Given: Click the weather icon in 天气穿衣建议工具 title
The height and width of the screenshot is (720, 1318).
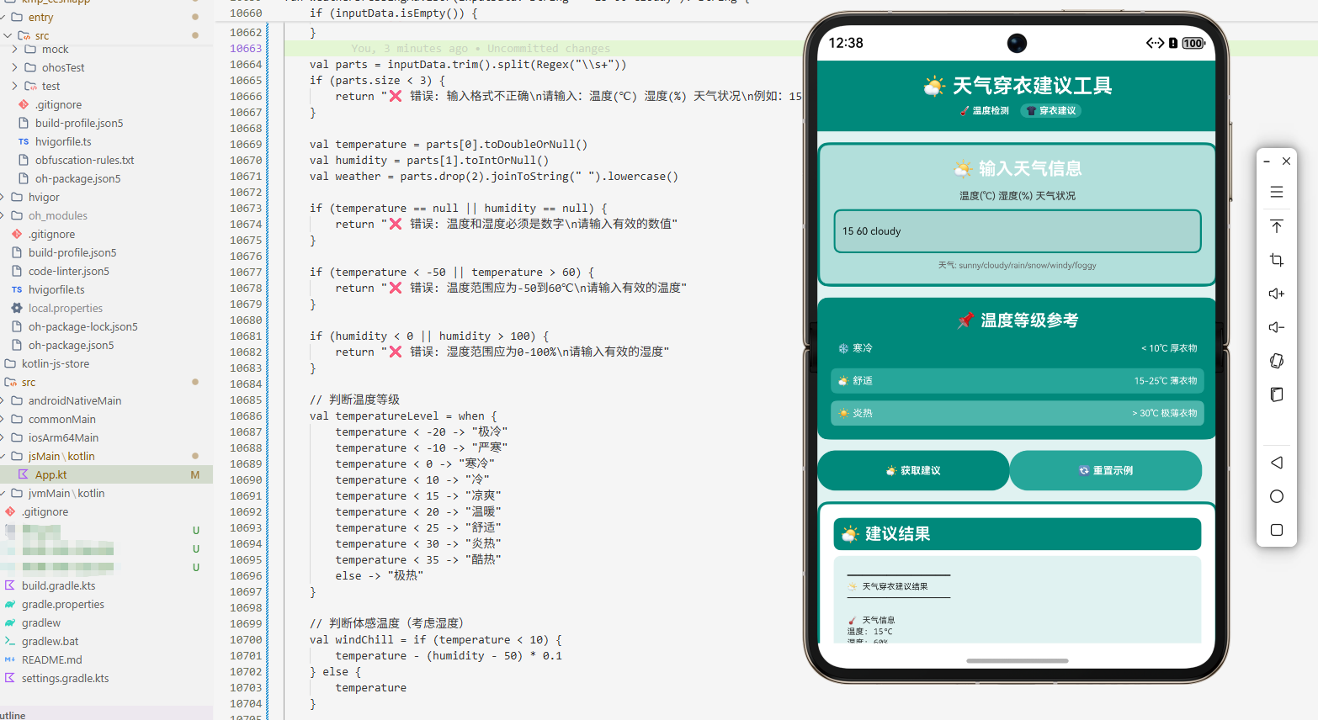Looking at the screenshot, I should 934,86.
